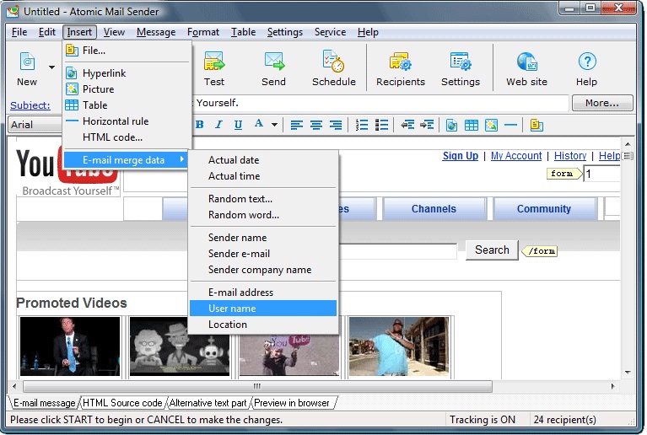Viewport: 647px width, 435px height.
Task: Select Location merge field
Action: [x=263, y=325]
